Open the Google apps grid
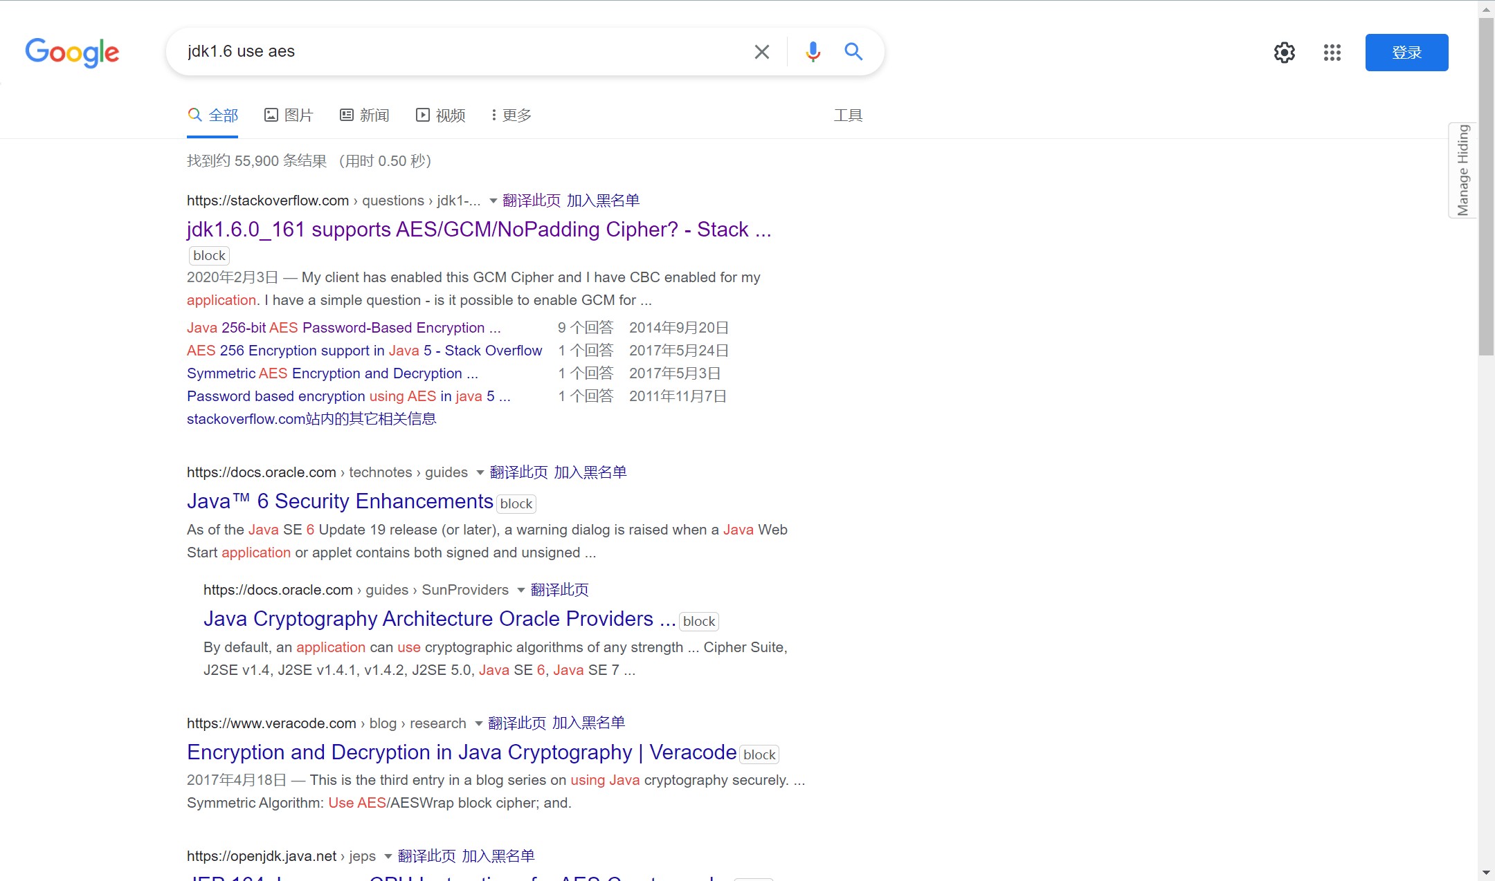This screenshot has width=1495, height=881. click(x=1332, y=53)
